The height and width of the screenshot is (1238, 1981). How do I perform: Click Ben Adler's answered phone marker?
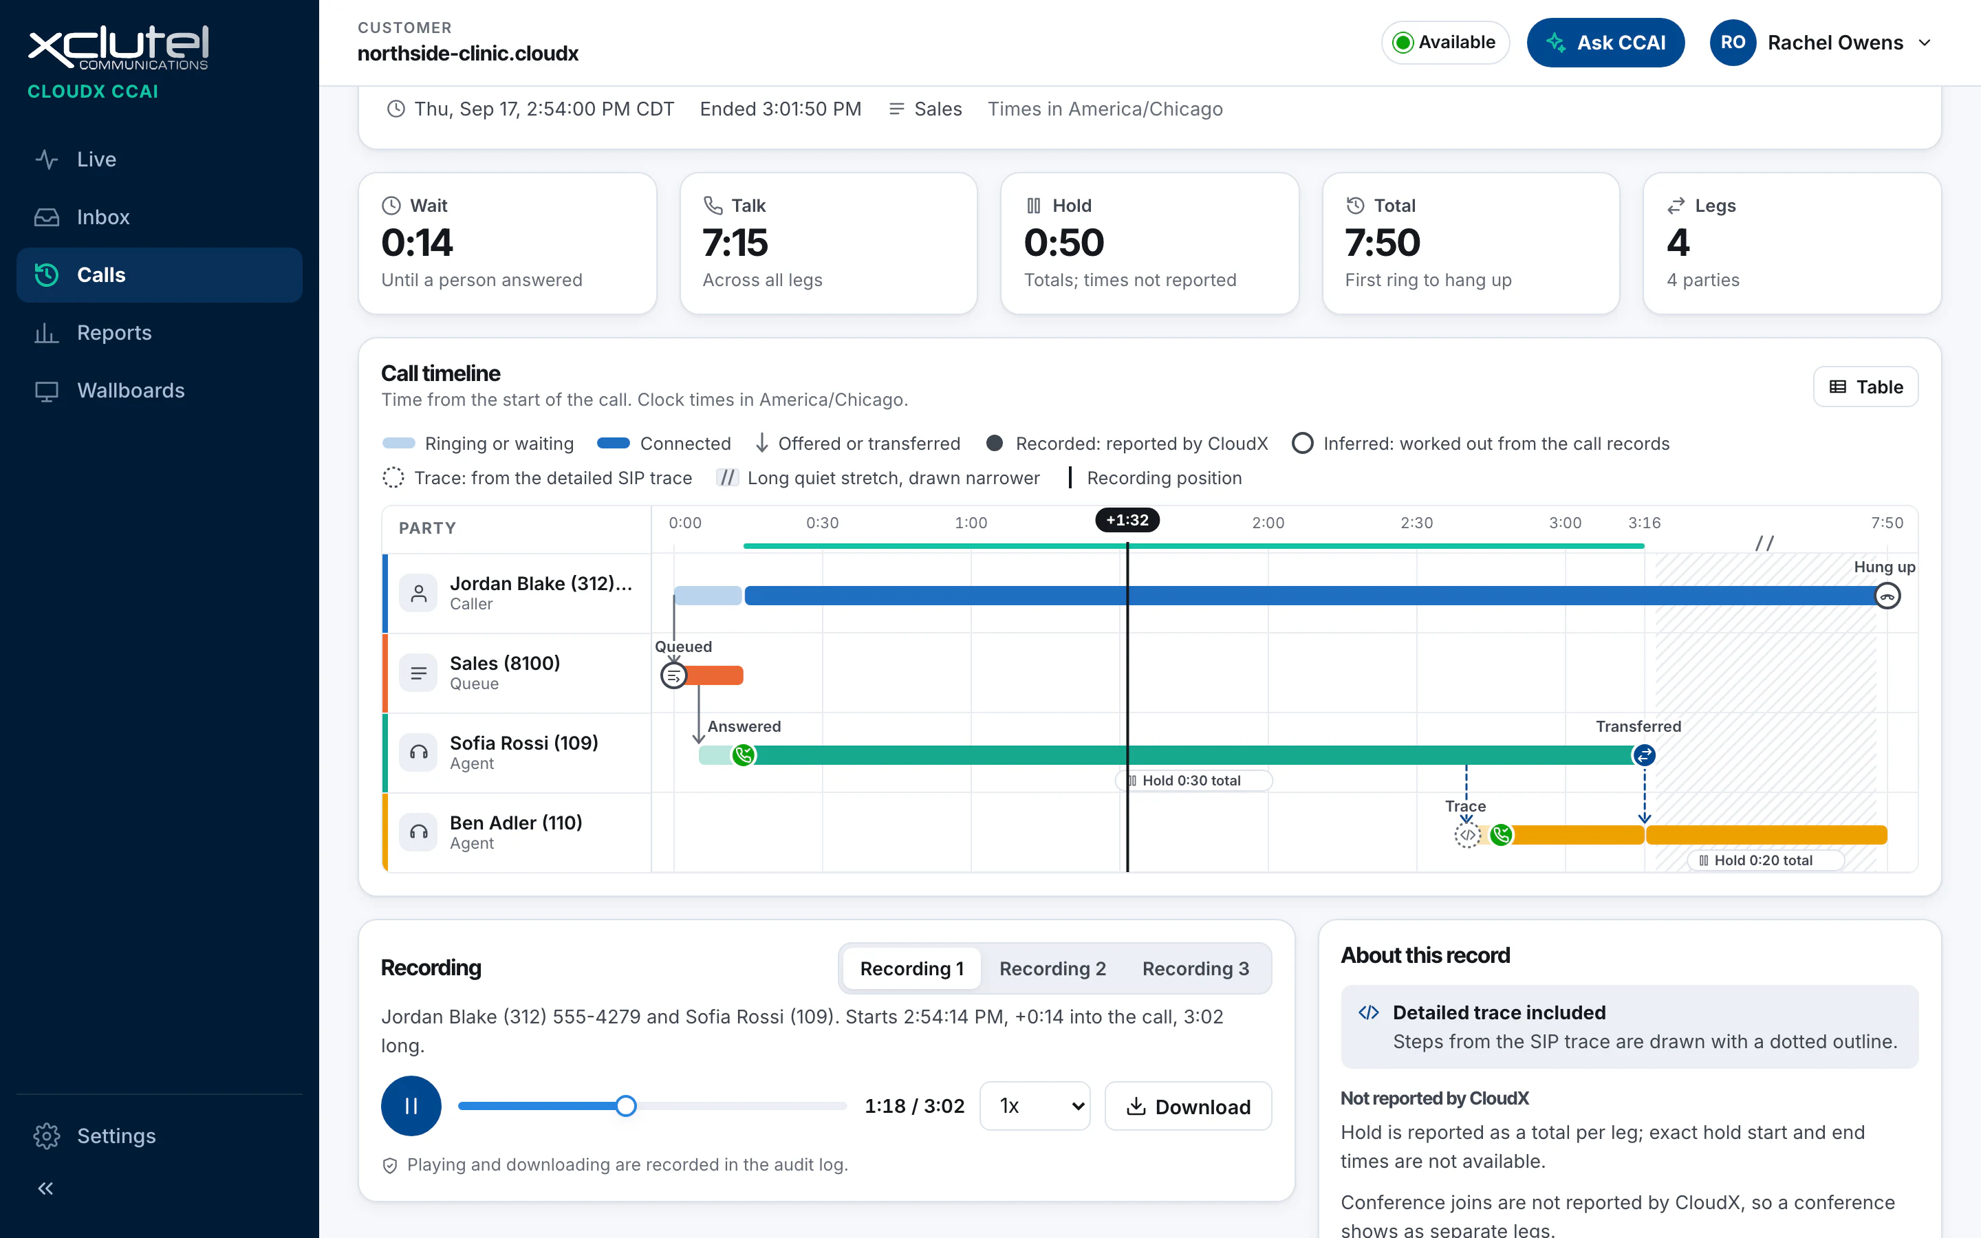coord(1502,835)
